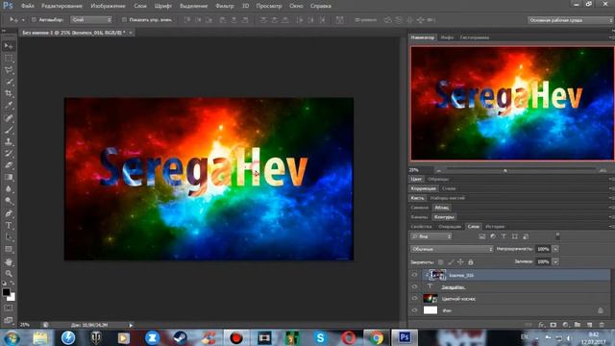Change screen mode icon at toolbar bottom
The image size is (615, 346).
point(9,320)
